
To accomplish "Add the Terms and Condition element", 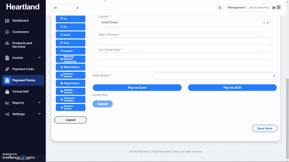I will pyautogui.click(x=70, y=99).
